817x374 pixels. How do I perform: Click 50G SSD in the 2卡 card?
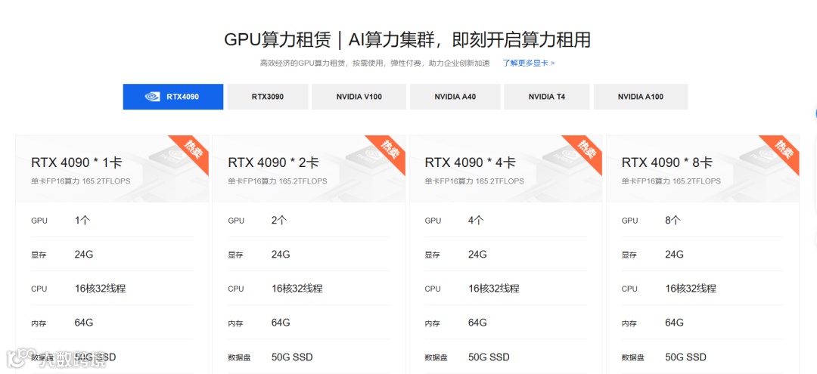point(292,357)
